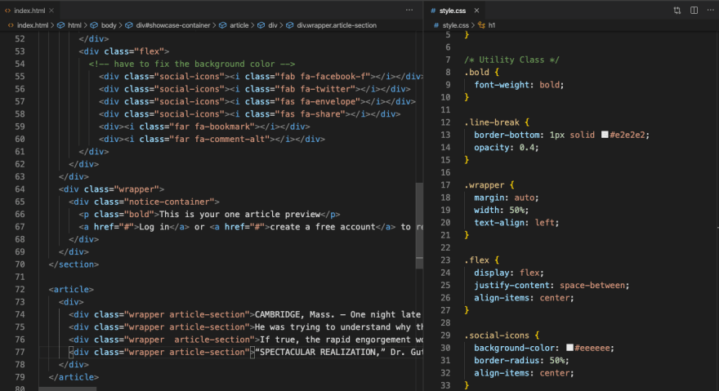Click the '.wrapper' selector in style.css
Viewport: 719px width, 391px height.
485,185
